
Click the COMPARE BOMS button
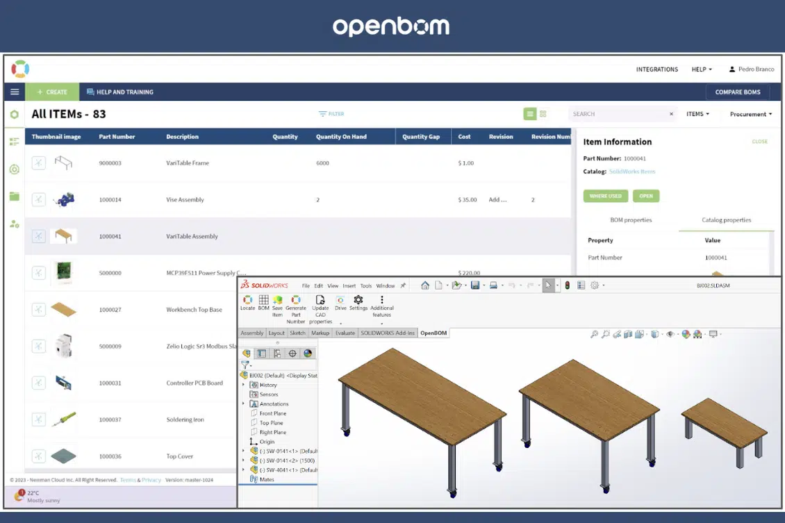(x=738, y=92)
